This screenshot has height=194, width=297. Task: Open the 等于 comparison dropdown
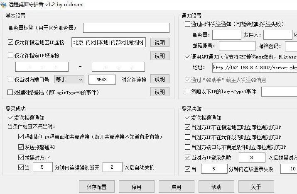[x=69, y=79]
